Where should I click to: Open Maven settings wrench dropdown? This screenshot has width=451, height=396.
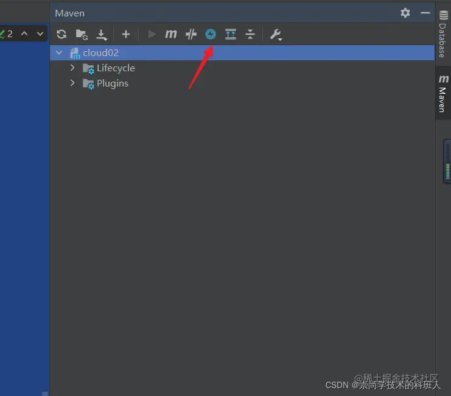[276, 35]
